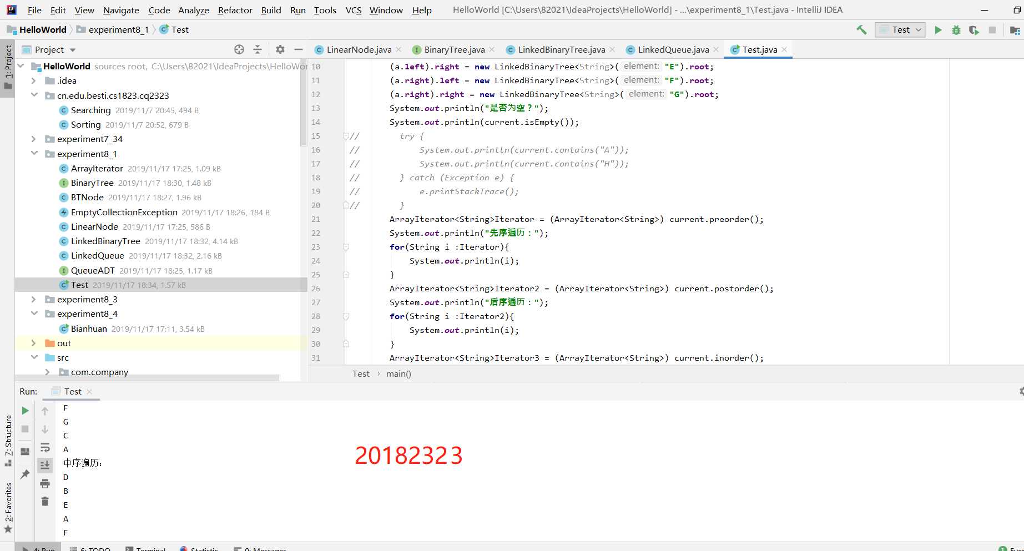Click the Build Project hammer icon
Image resolution: width=1024 pixels, height=551 pixels.
click(861, 30)
